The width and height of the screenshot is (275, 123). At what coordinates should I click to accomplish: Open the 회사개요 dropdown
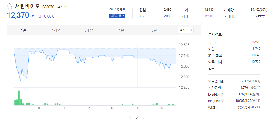117,16
